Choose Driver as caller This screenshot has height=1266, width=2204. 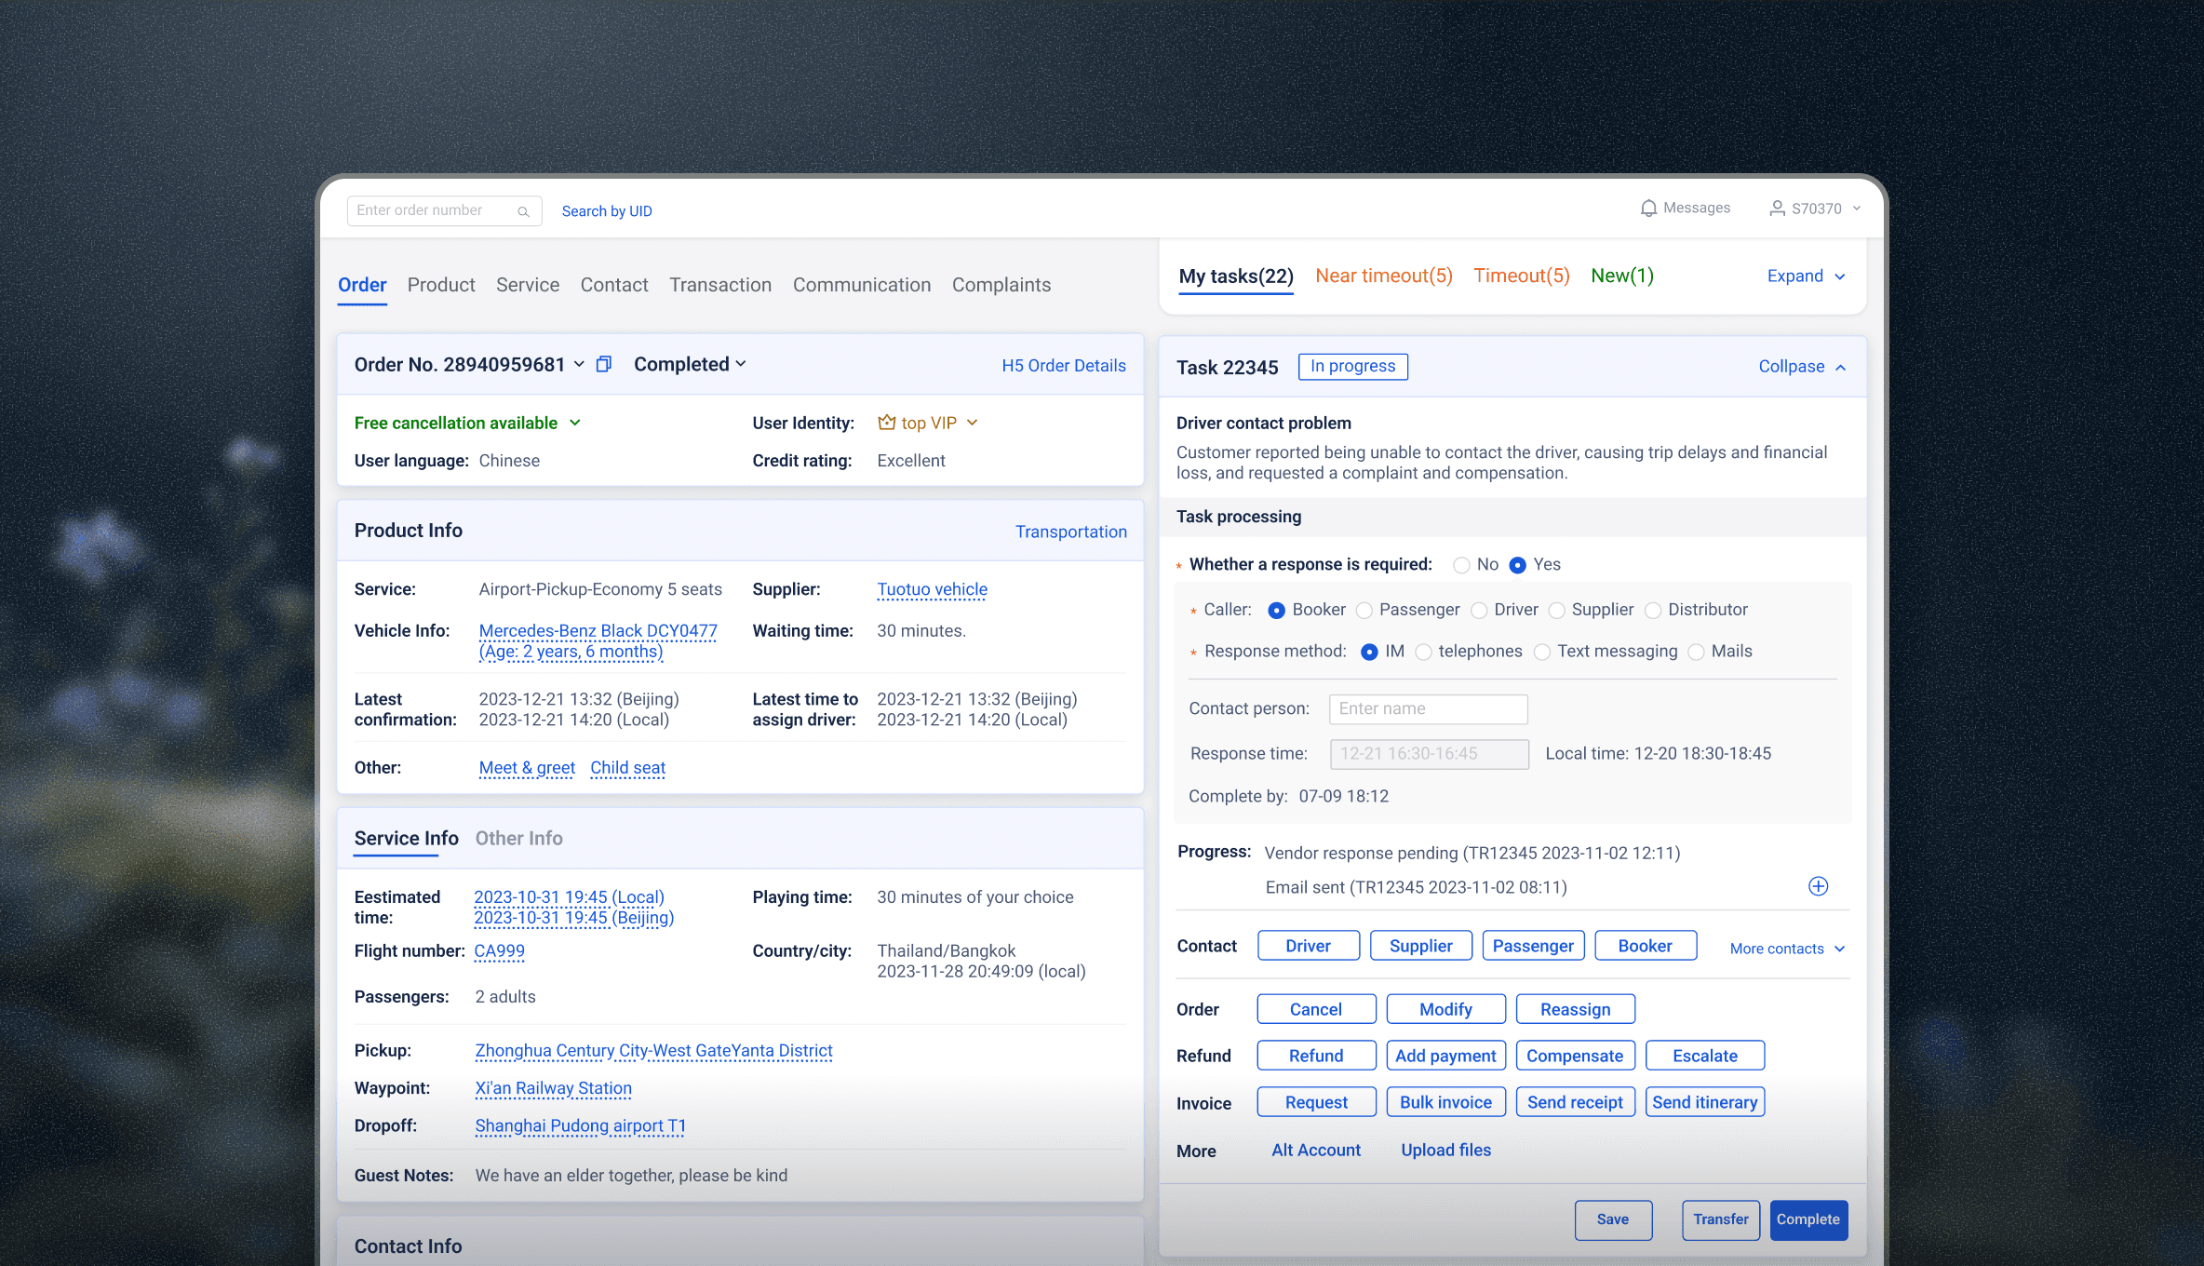coord(1479,611)
